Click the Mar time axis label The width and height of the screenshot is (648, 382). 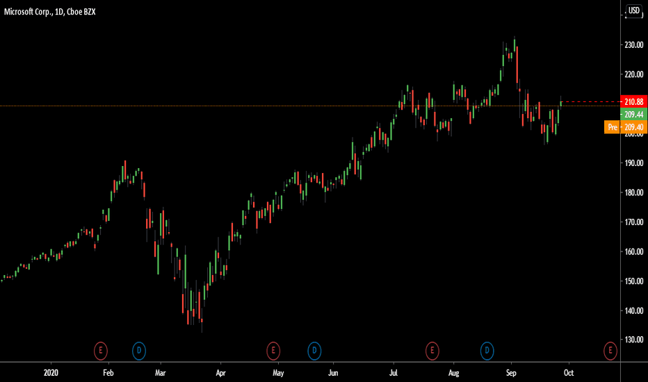click(161, 373)
